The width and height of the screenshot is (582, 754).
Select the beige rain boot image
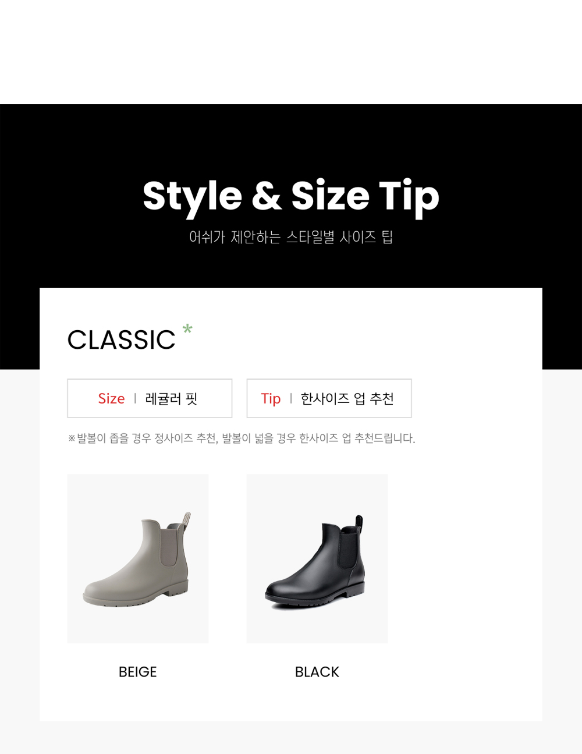[138, 558]
